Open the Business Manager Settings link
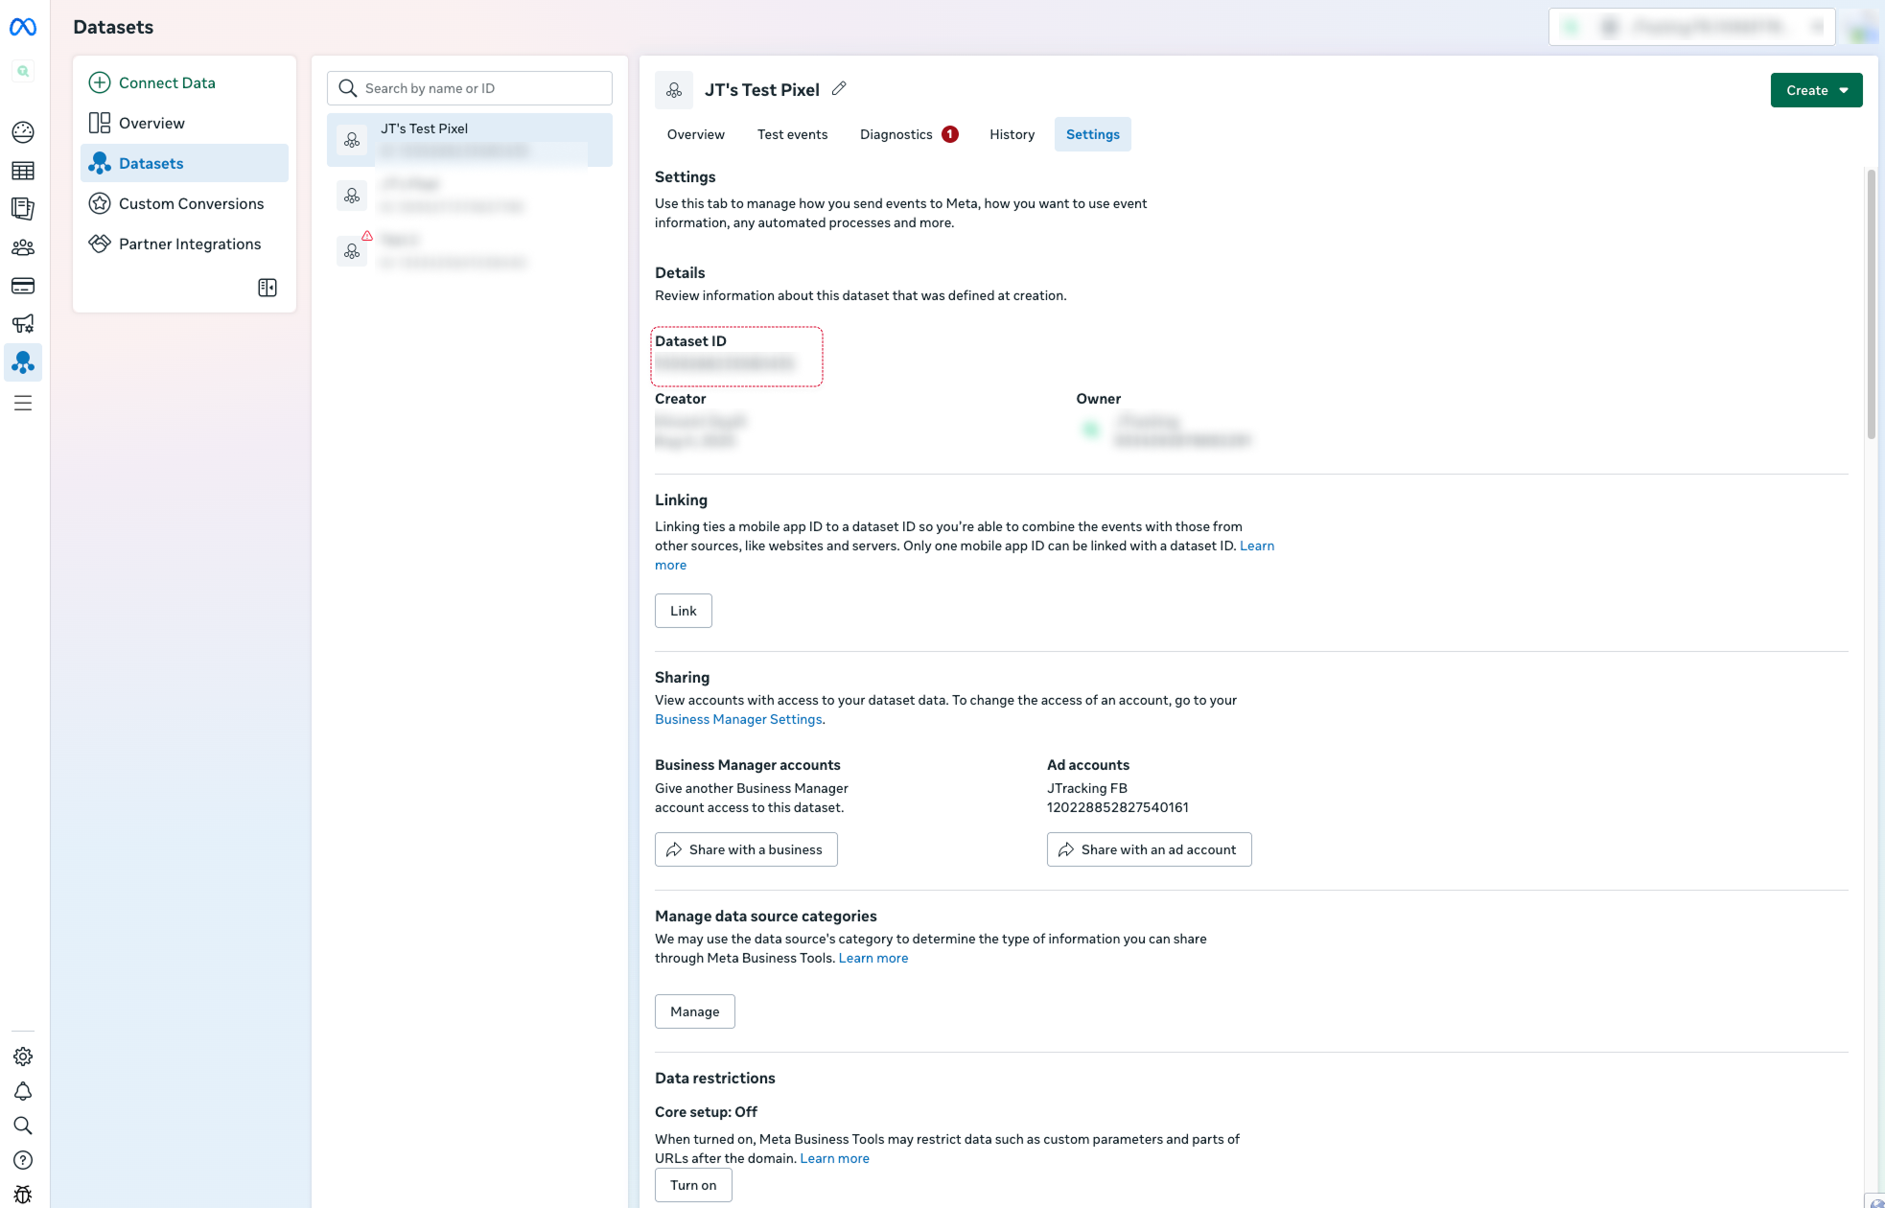 [x=738, y=719]
